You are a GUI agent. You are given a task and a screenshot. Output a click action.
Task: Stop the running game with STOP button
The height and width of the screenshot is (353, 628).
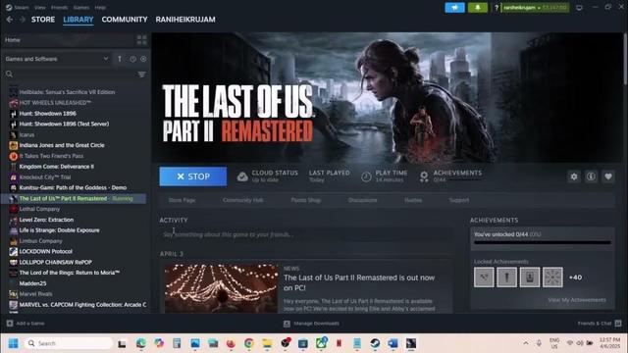coord(193,176)
